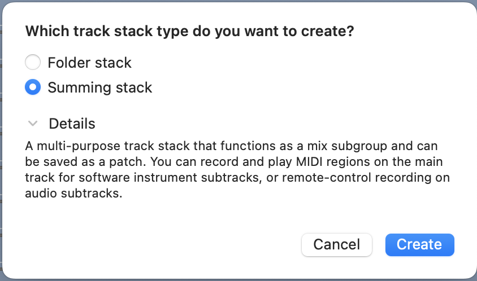477x281 pixels.
Task: Select the Folder stack radio button
Action: (x=33, y=62)
